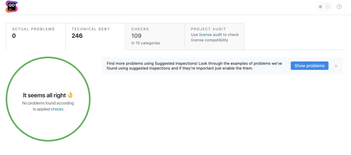This screenshot has width=351, height=155.
Task: Switch to the Checks tab
Action: tap(155, 37)
